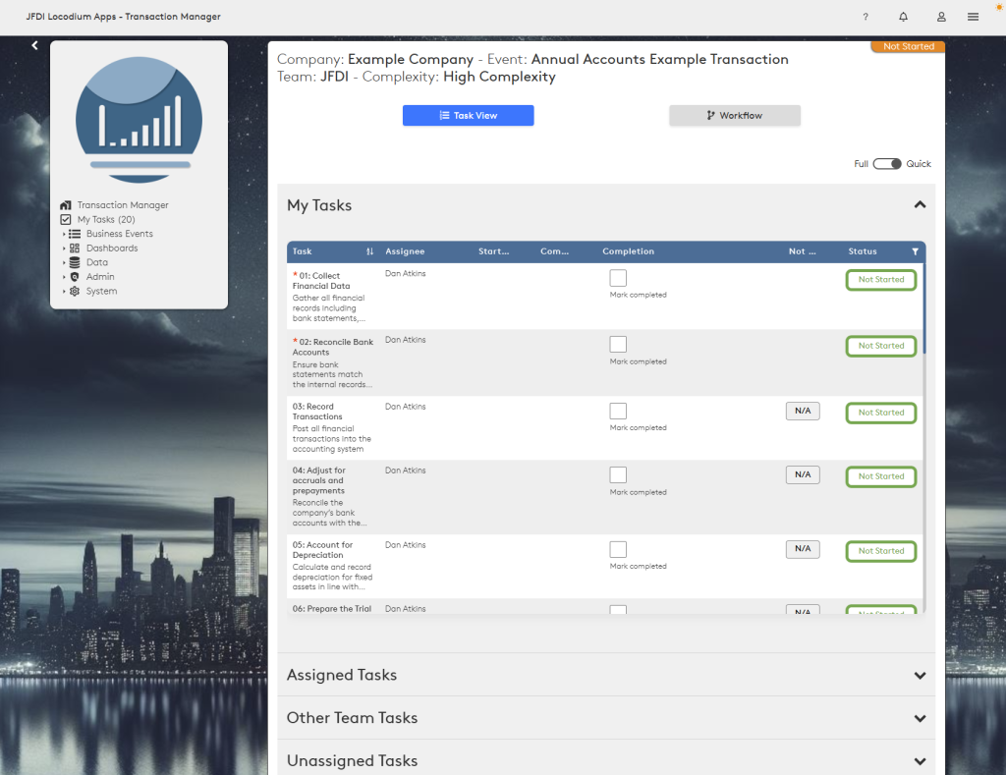This screenshot has width=1006, height=775.
Task: Toggle the Full/Quick view switch
Action: [x=887, y=164]
